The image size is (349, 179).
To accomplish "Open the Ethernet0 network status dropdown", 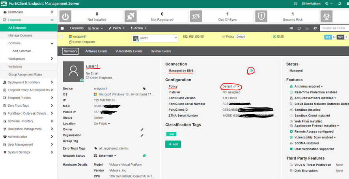I will click(x=105, y=156).
